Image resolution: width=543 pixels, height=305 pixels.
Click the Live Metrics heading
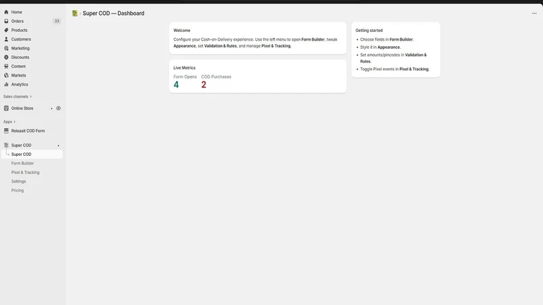(184, 68)
